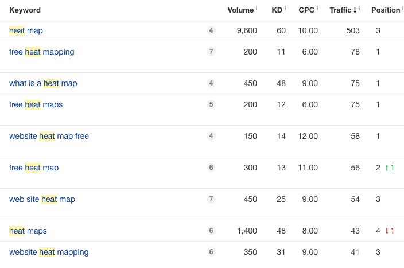Click the info icon next to Volume

(x=256, y=9)
